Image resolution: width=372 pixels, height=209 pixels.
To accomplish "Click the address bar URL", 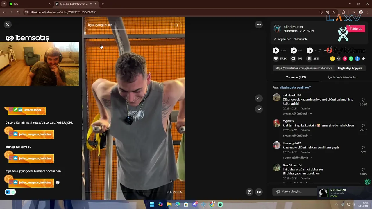I will point(63,12).
